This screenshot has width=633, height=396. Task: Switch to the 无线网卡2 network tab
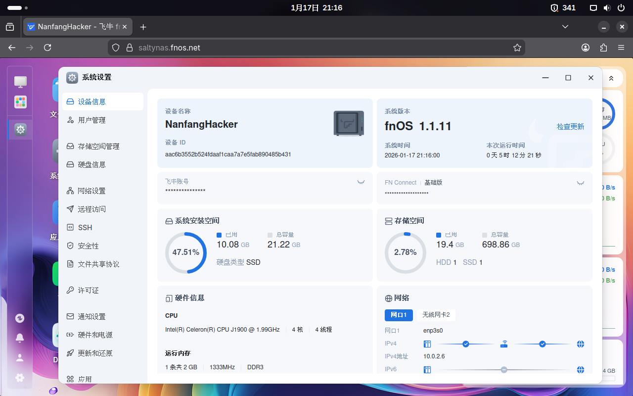coord(436,315)
